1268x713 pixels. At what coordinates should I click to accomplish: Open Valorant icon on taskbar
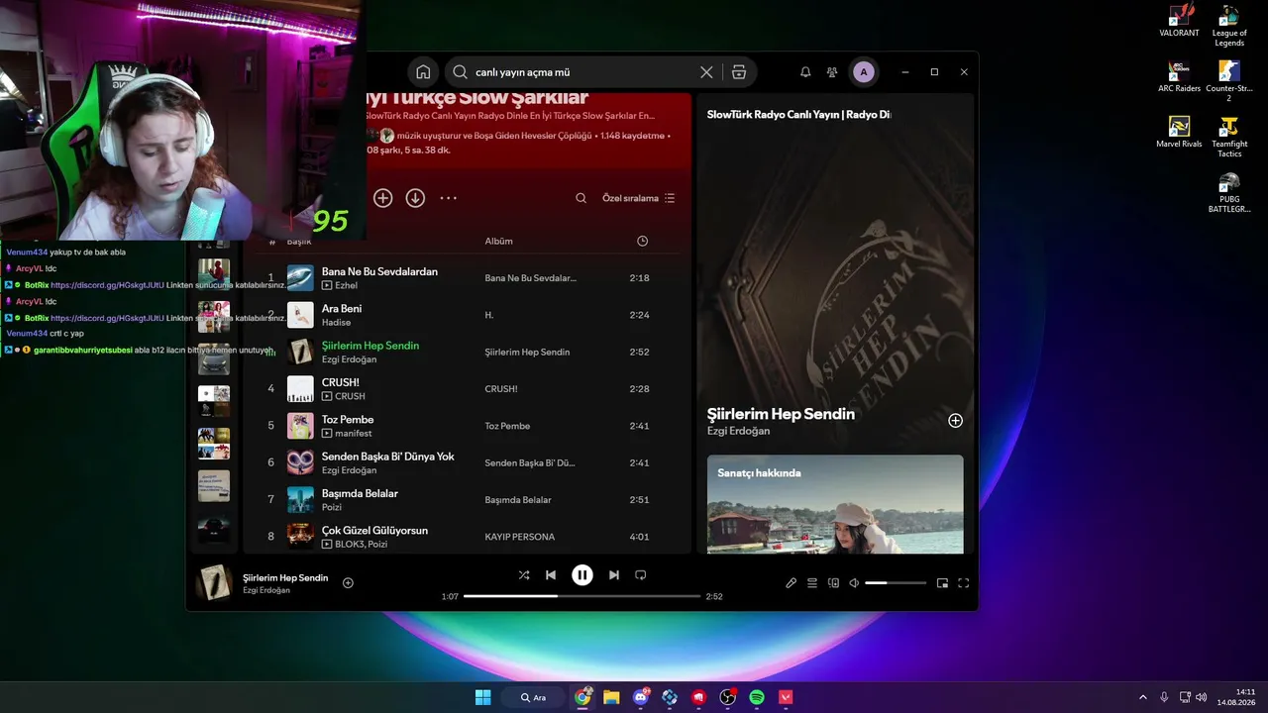tap(786, 697)
